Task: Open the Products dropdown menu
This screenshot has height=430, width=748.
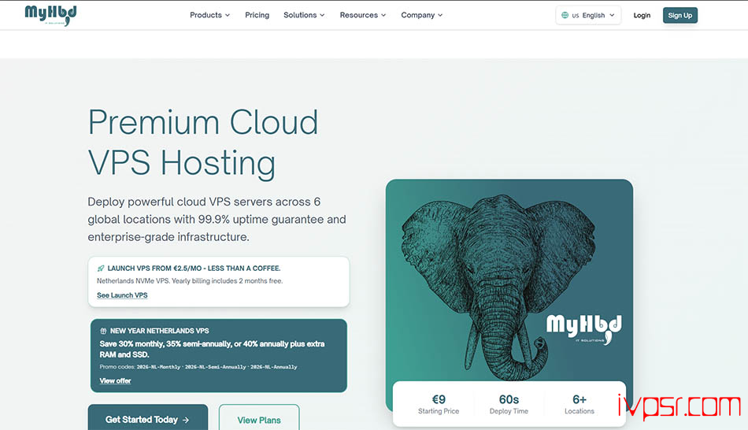Action: pyautogui.click(x=210, y=15)
